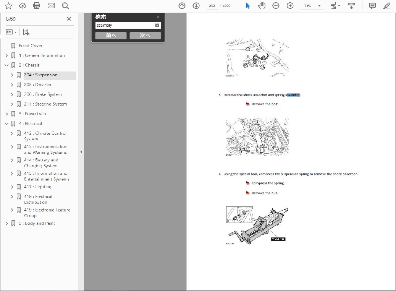Viewport: 396px width, 291px height.
Task: Expand 205 : Driveline bookmark
Action: coord(11,85)
